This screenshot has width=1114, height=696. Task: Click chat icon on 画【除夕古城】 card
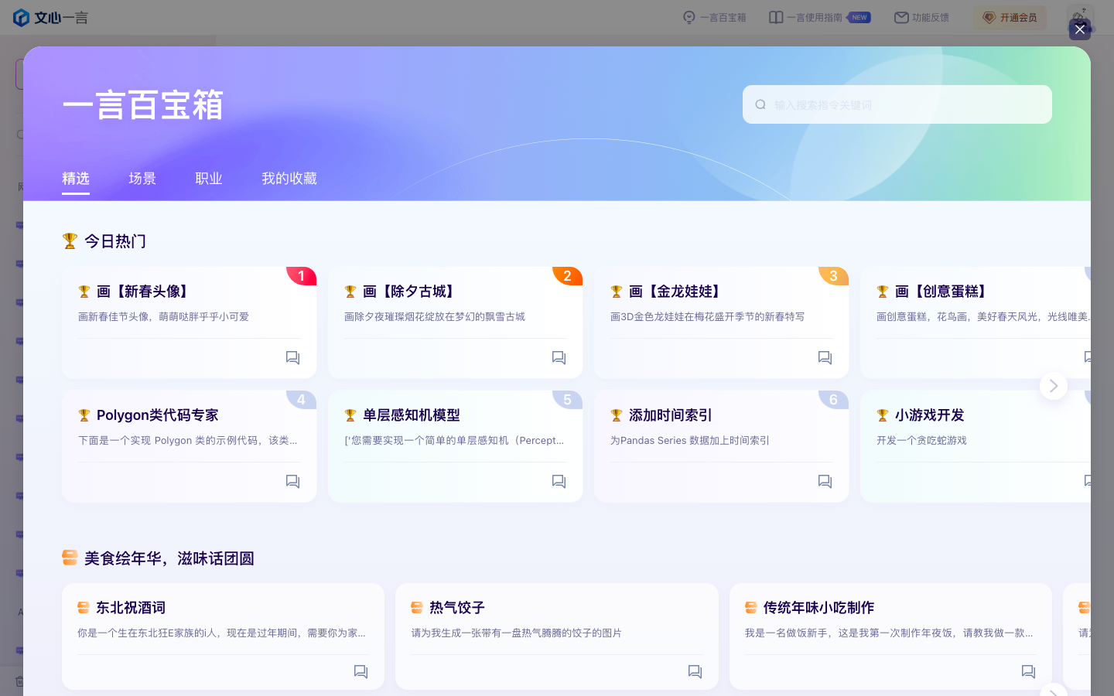pos(559,357)
